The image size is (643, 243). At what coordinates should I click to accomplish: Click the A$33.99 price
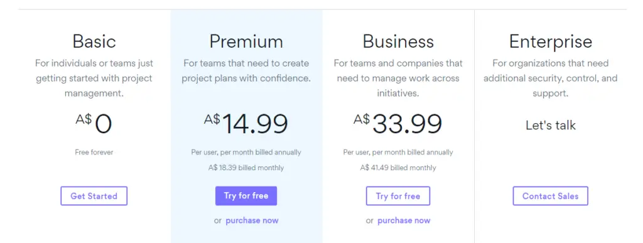397,123
